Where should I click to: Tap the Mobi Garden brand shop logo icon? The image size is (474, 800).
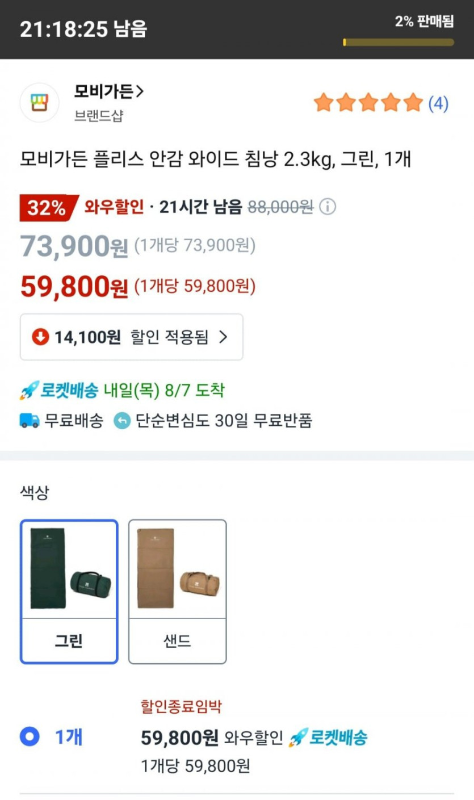(40, 103)
